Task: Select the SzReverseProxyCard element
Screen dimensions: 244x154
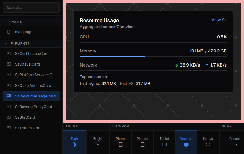Action: 33,107
